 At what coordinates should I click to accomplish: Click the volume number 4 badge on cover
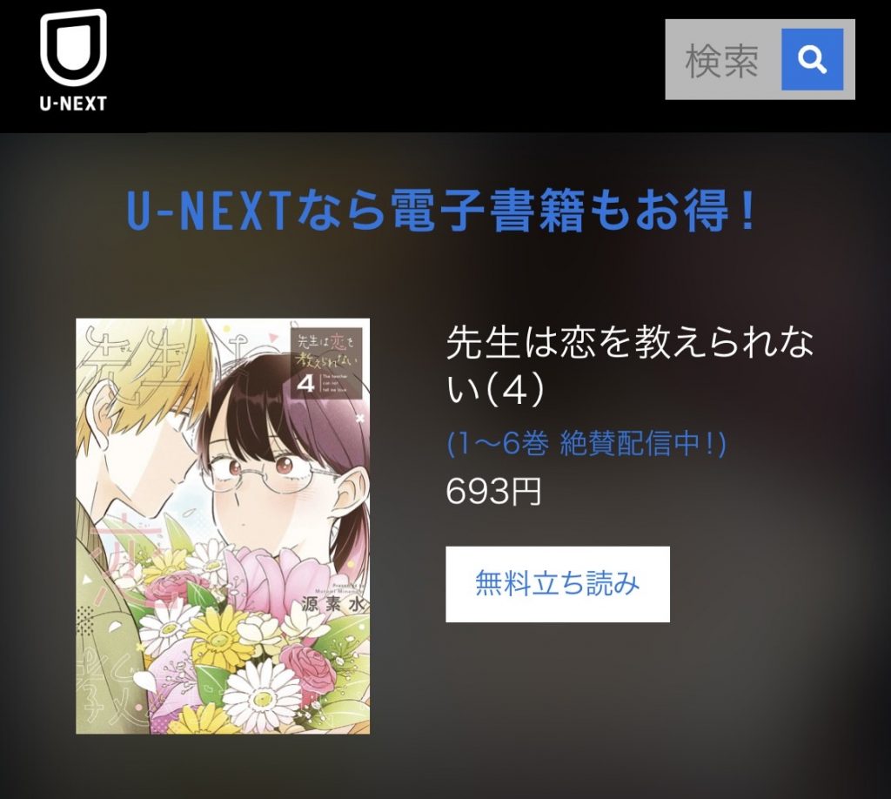pyautogui.click(x=306, y=385)
